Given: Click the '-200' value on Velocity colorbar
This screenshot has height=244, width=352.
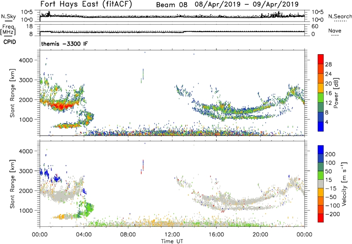Looking at the screenshot, I should [333, 214].
